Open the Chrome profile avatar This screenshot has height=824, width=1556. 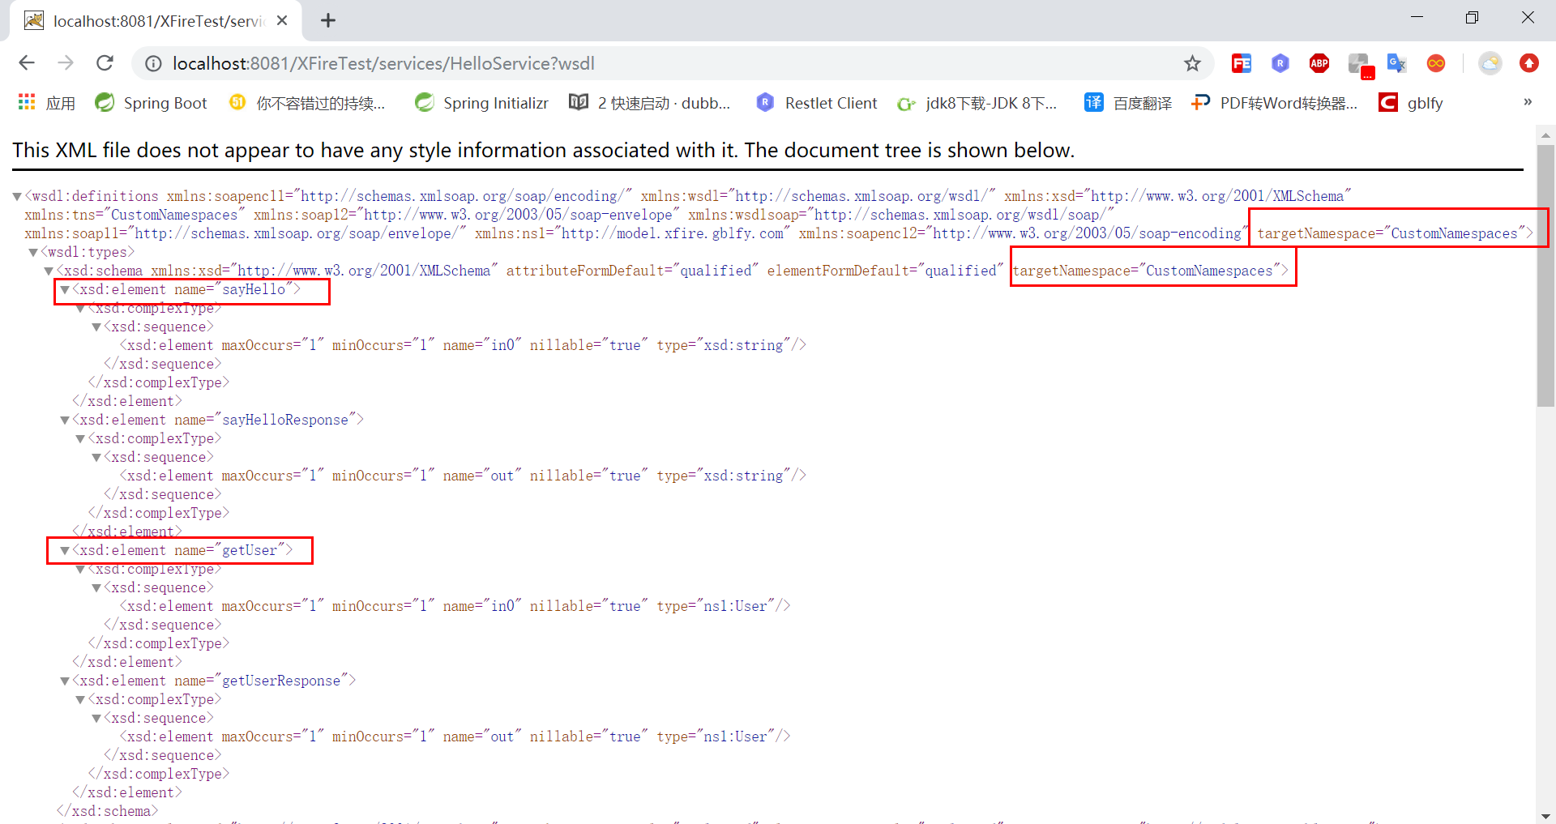tap(1490, 63)
